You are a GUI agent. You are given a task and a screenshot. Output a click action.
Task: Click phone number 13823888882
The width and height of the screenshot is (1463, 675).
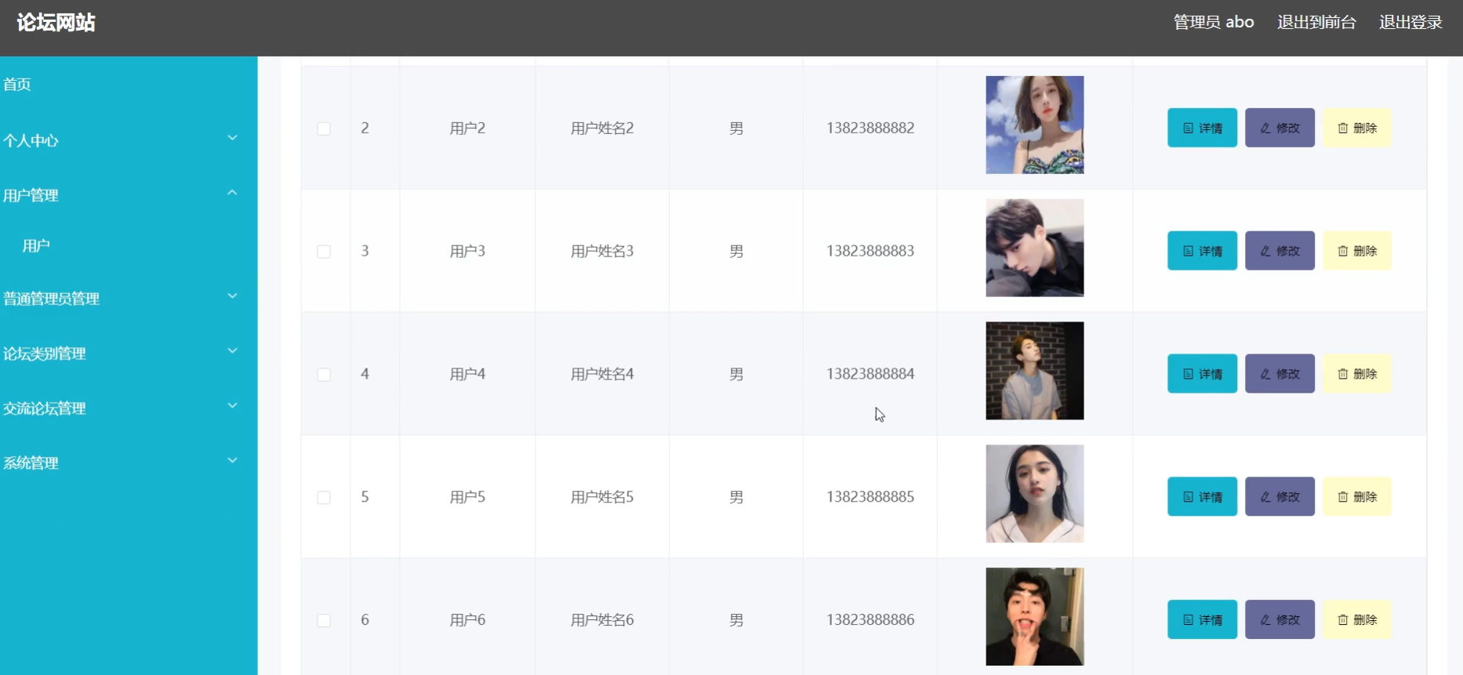870,128
